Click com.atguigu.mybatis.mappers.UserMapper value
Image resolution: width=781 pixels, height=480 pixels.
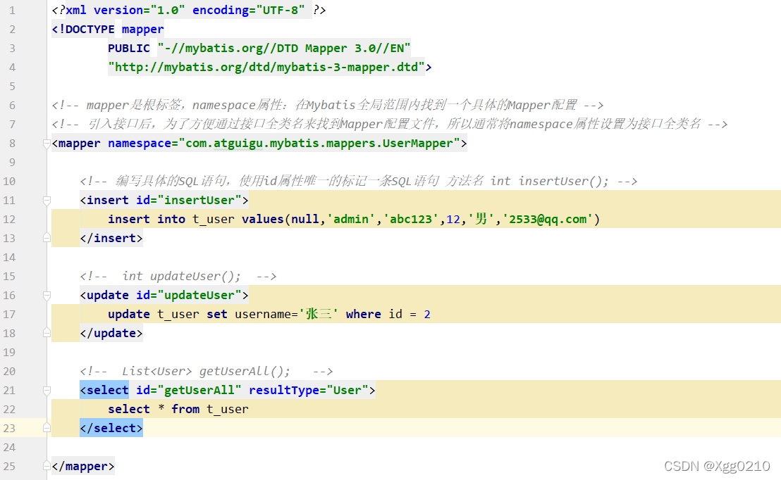pyautogui.click(x=319, y=144)
